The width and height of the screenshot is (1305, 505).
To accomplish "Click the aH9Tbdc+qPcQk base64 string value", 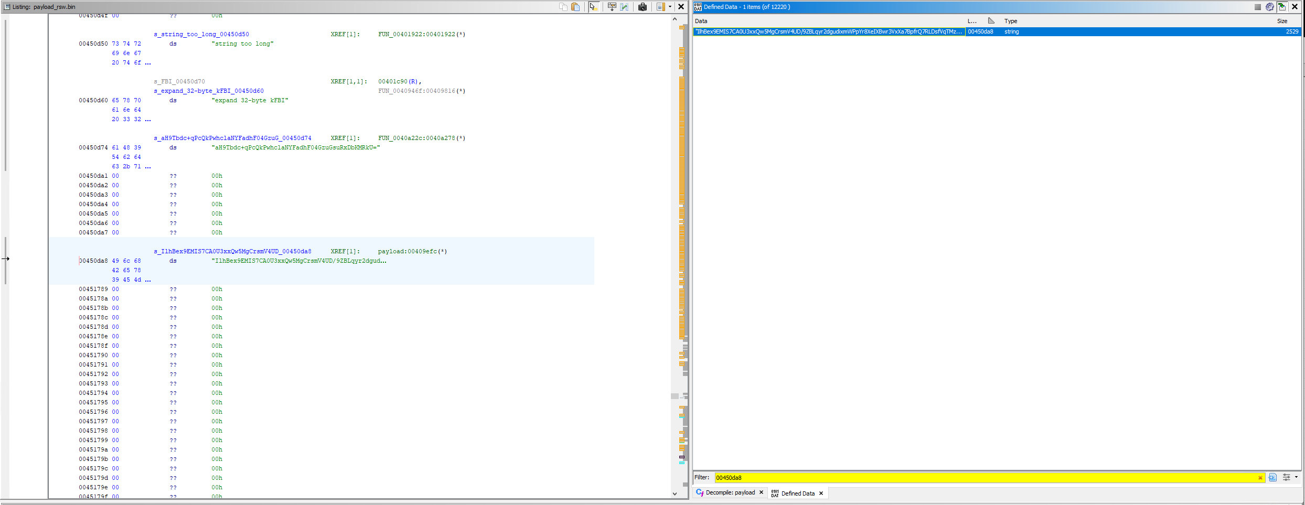I will 296,148.
